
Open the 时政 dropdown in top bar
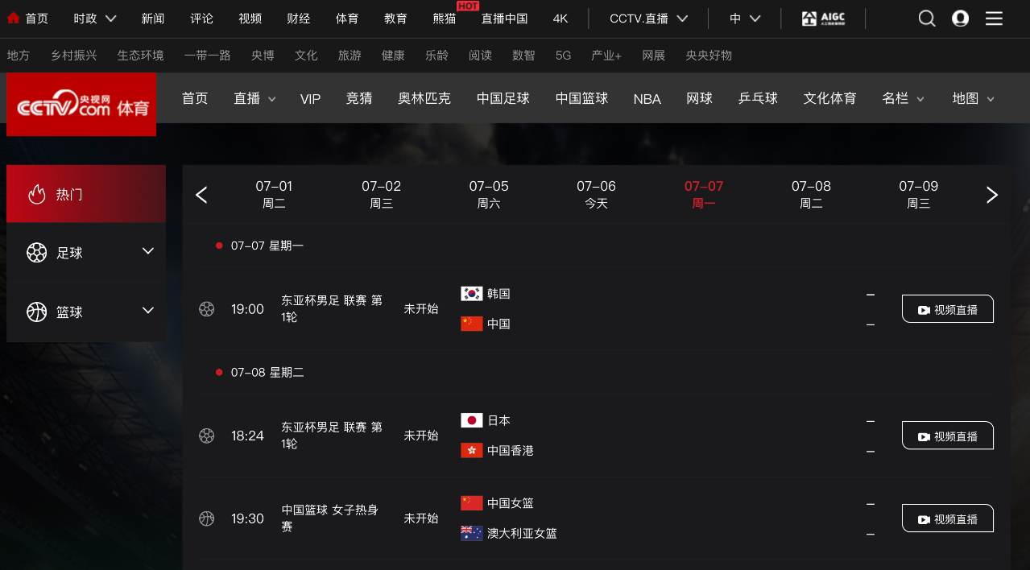tap(95, 19)
